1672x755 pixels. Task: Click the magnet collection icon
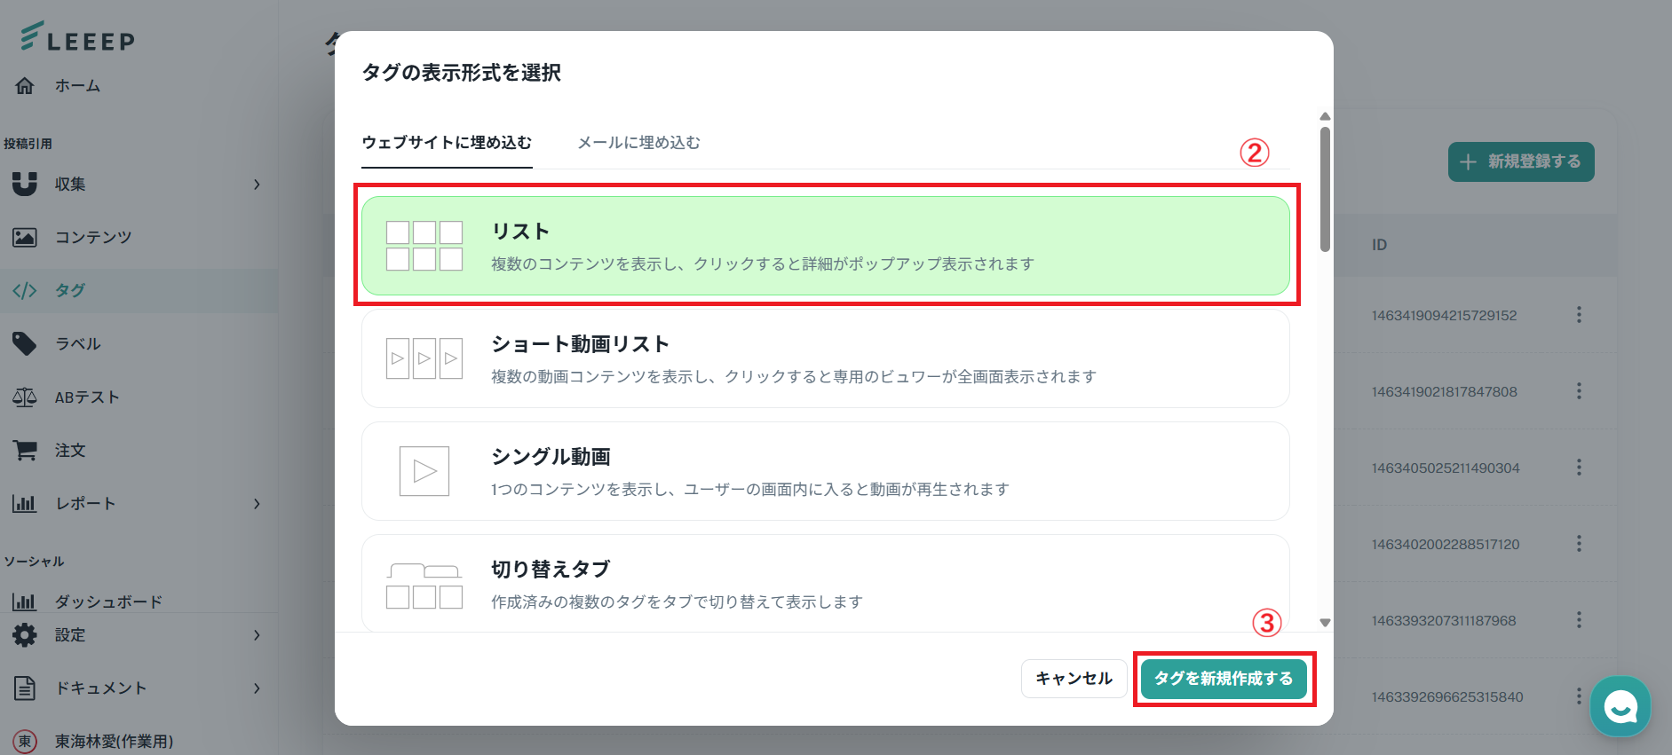25,184
